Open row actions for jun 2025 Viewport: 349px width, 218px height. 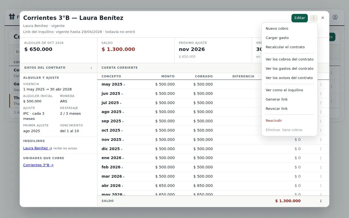coord(321,94)
